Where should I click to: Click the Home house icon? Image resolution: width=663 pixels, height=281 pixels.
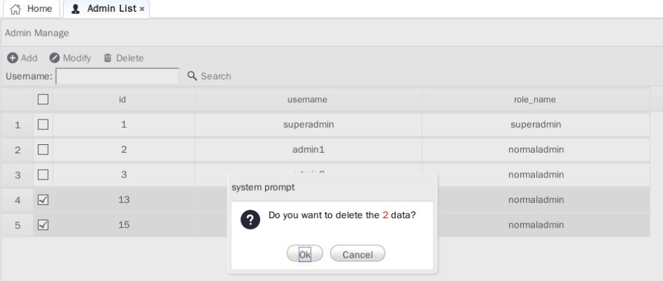coord(15,9)
